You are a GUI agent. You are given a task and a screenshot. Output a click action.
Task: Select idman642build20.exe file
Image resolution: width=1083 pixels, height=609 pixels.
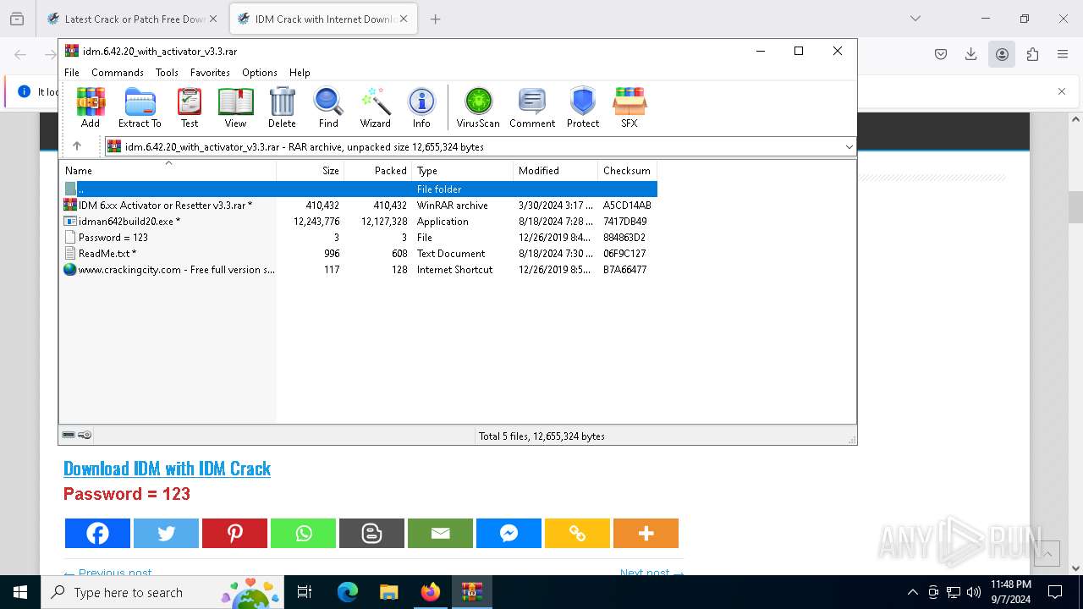click(360, 221)
